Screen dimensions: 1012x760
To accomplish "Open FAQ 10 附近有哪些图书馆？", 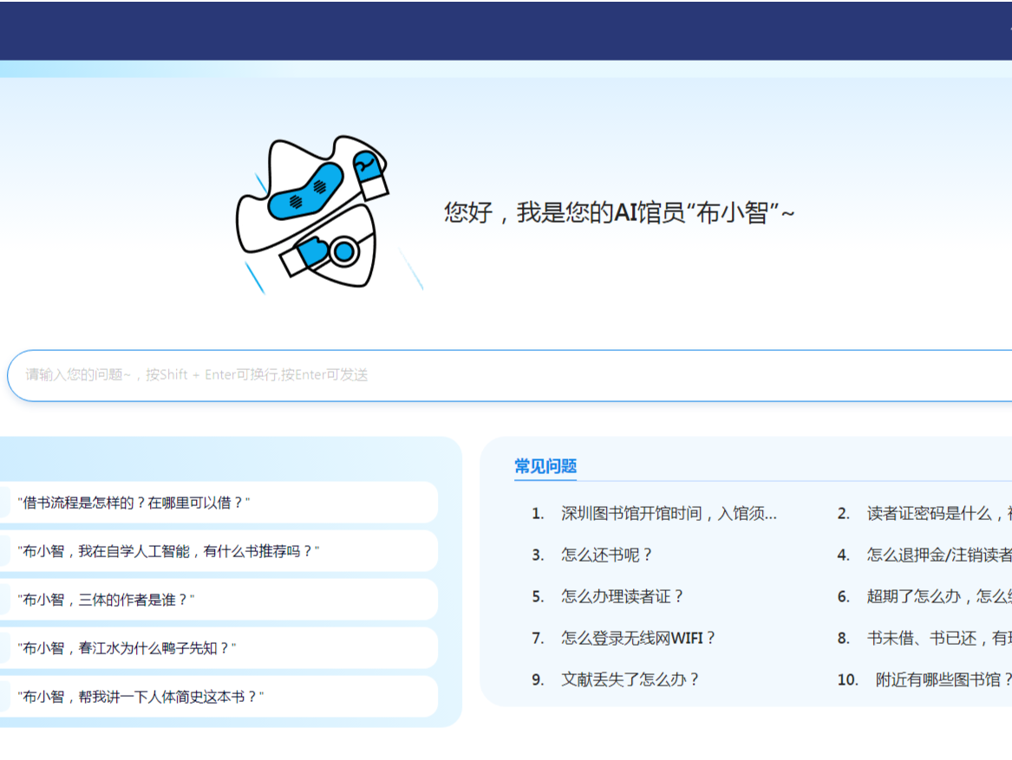I will [943, 679].
